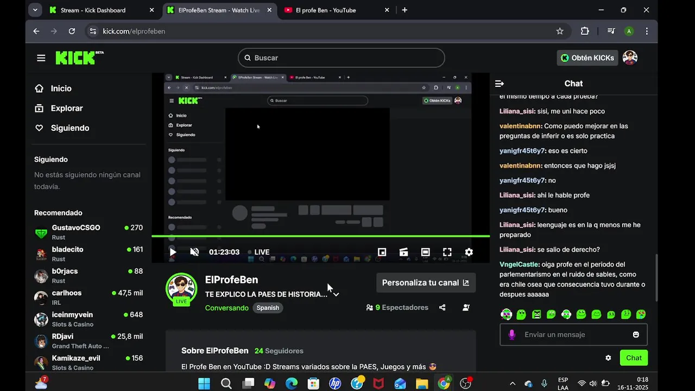Click the address bar URL
The image size is (695, 391).
click(134, 31)
